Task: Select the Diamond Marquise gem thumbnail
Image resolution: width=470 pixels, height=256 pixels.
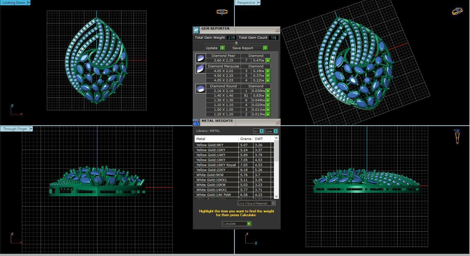Action: pos(200,69)
